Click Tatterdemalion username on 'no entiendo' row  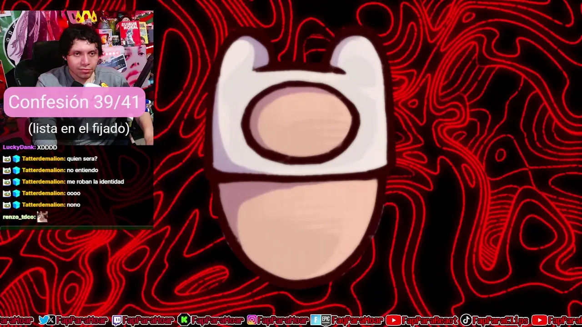(44, 170)
